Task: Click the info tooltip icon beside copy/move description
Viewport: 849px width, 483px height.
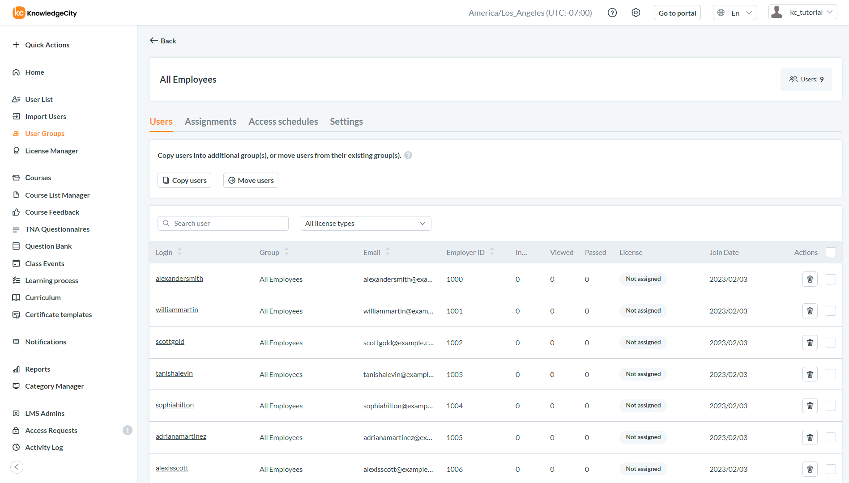Action: (408, 155)
